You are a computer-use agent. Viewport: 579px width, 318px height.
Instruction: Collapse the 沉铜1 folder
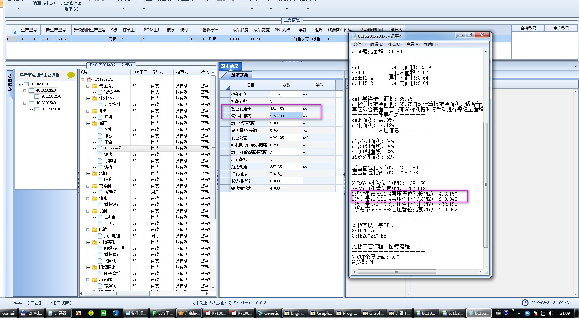coord(88,211)
